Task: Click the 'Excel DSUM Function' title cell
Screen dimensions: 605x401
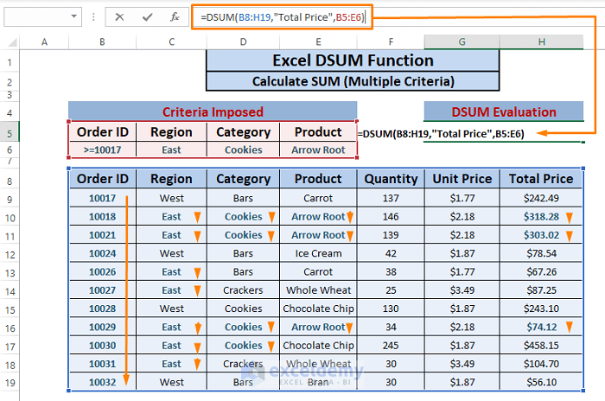Action: [x=353, y=60]
